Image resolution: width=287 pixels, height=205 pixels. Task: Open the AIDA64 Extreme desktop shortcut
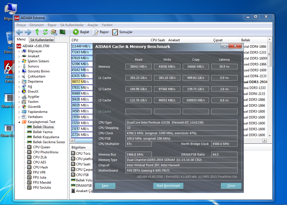coord(8,72)
